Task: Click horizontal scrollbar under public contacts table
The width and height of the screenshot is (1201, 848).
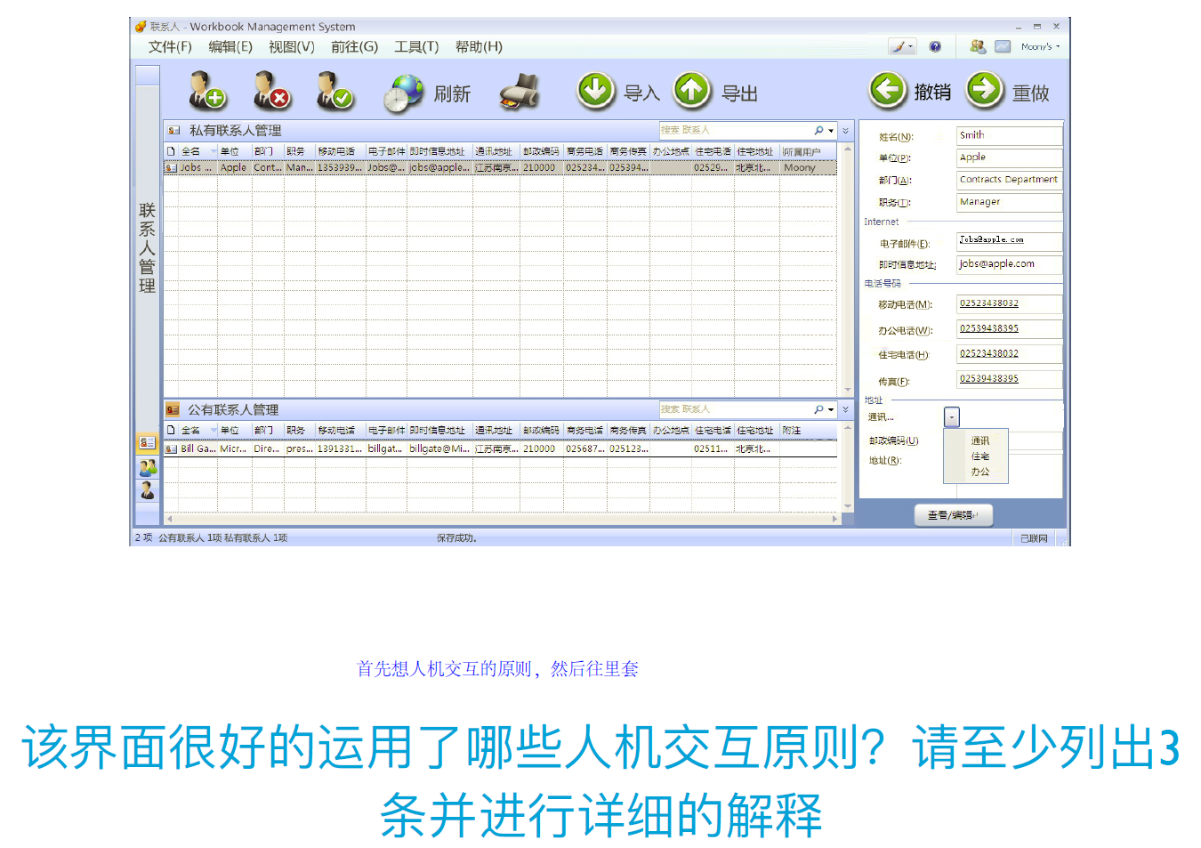Action: tap(503, 519)
